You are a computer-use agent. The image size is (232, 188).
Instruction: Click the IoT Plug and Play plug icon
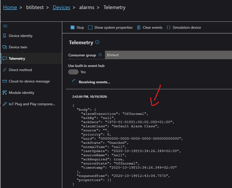[4, 104]
